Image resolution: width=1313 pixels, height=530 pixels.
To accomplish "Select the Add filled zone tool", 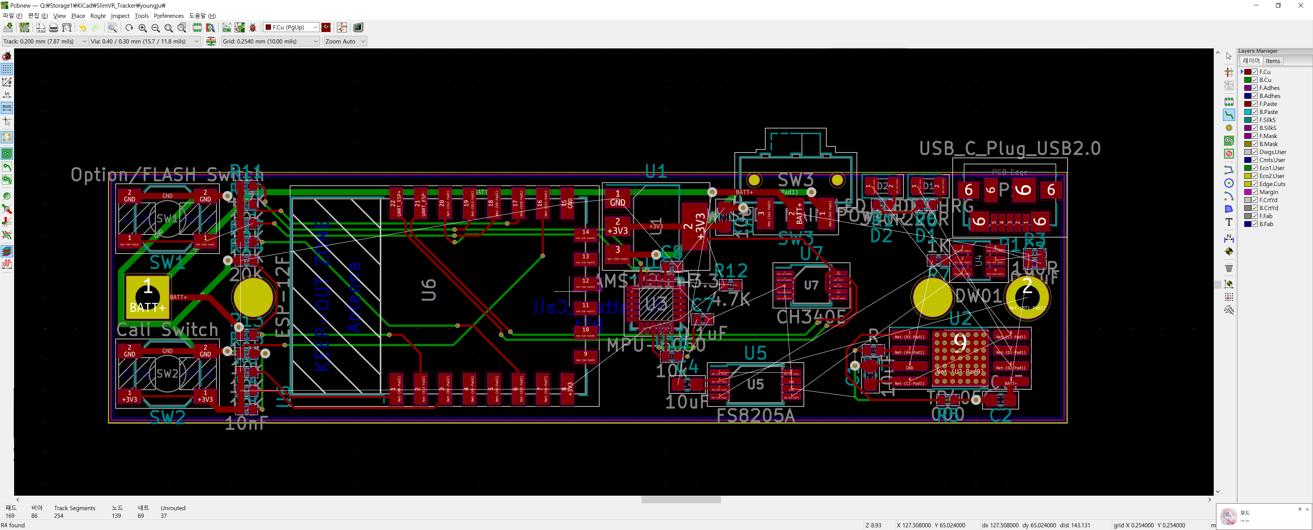I will tap(1229, 141).
